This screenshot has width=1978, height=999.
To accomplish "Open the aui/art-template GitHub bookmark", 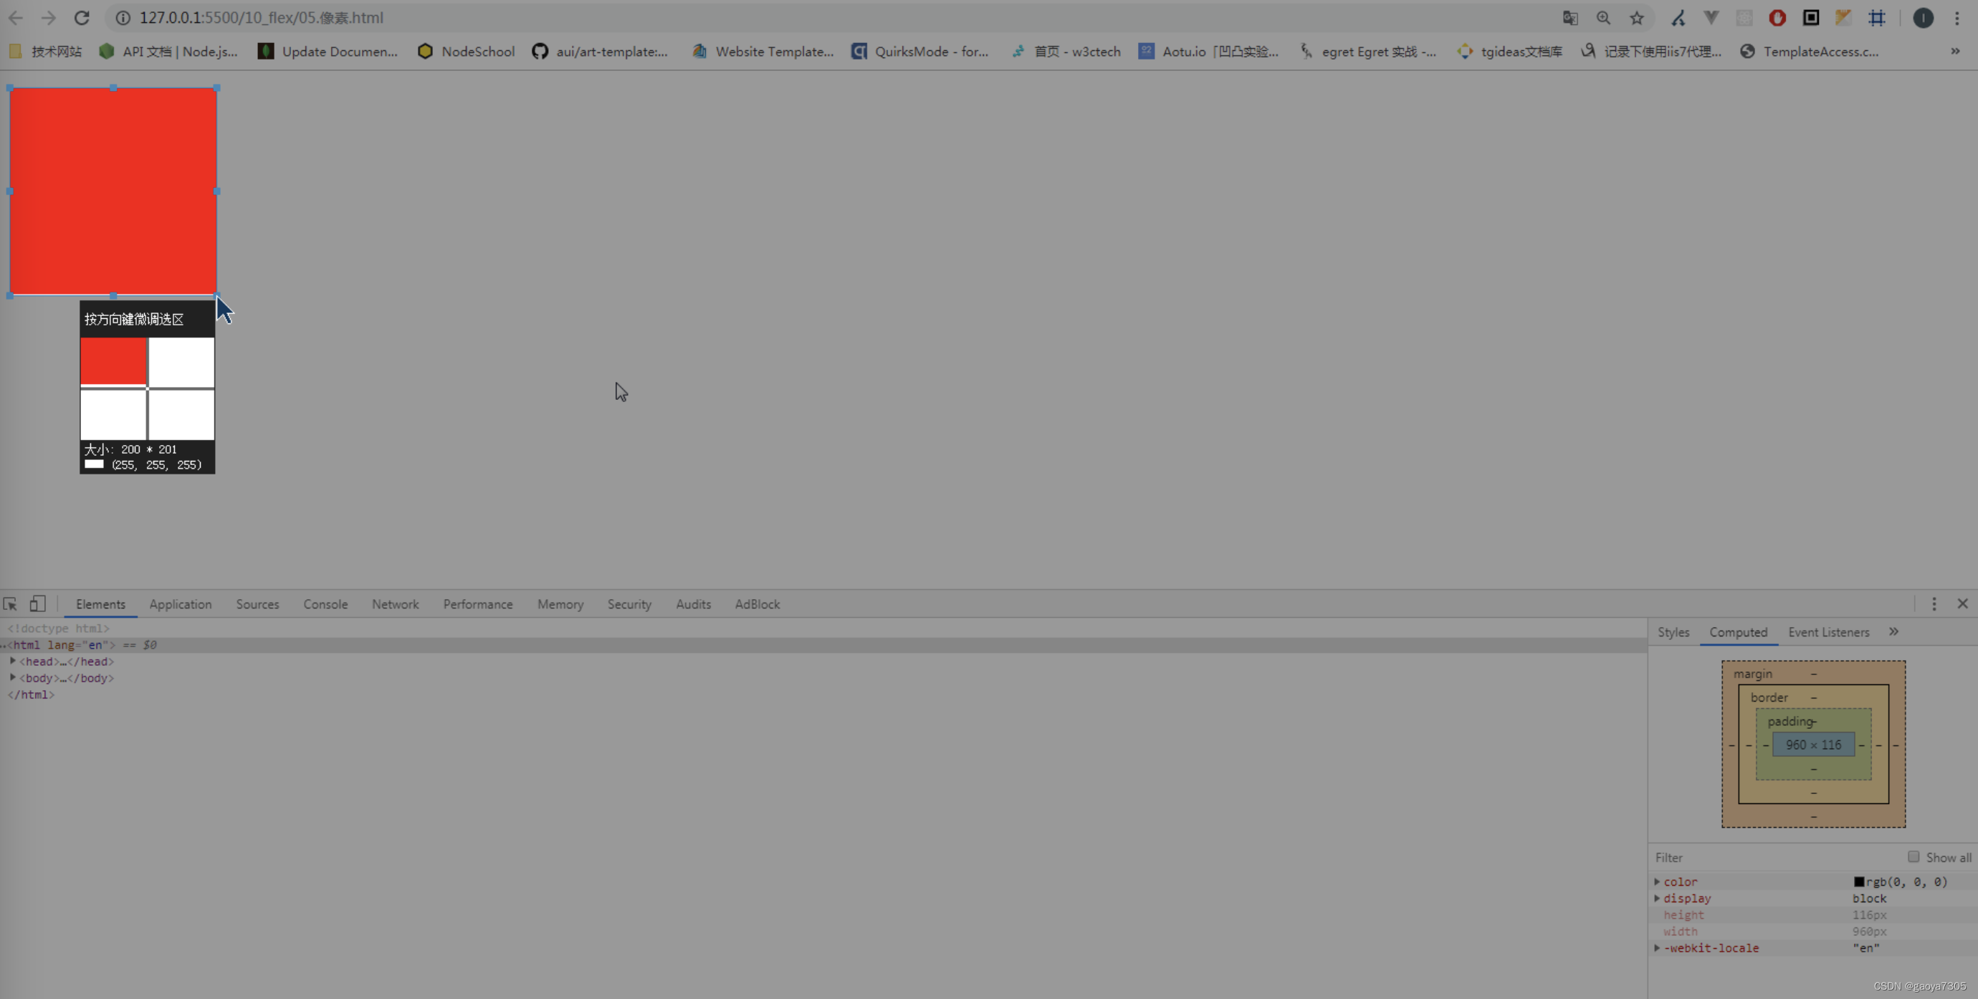I will pos(600,52).
